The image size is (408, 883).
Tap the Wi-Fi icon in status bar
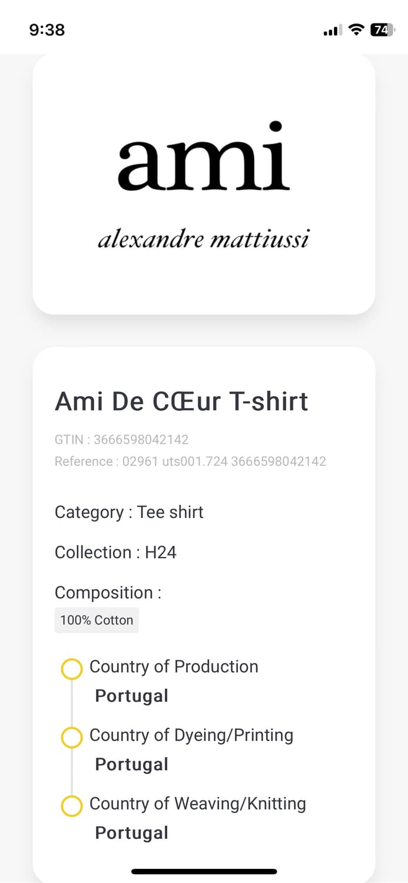click(356, 30)
